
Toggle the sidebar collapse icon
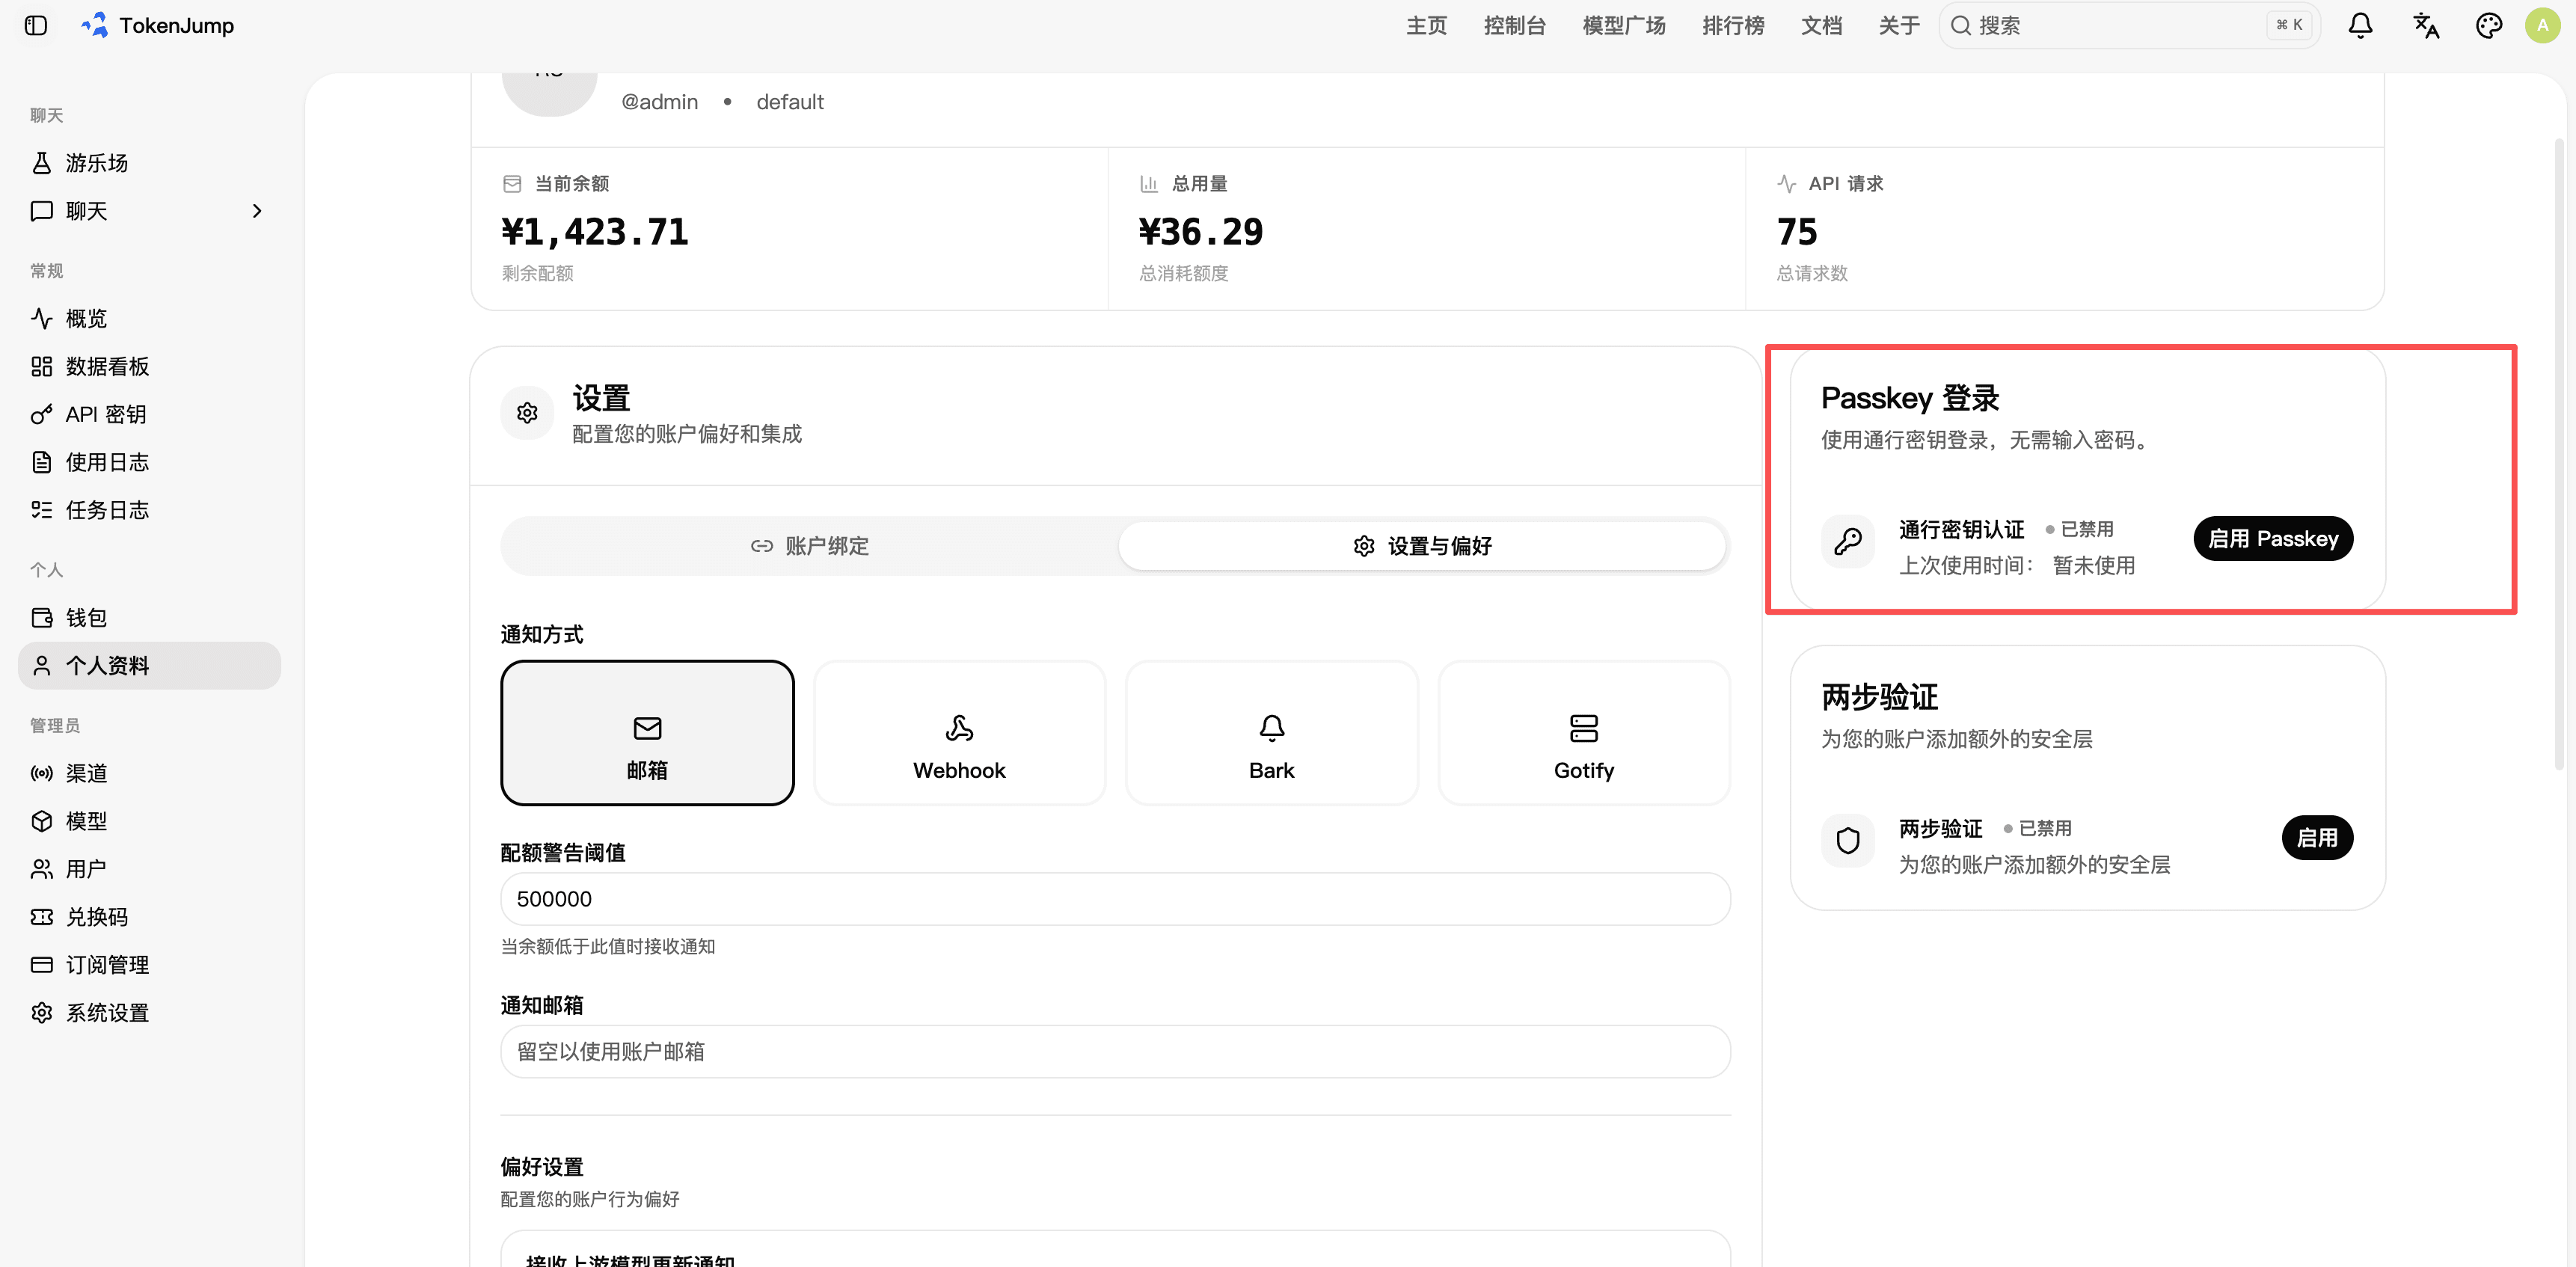pyautogui.click(x=36, y=25)
